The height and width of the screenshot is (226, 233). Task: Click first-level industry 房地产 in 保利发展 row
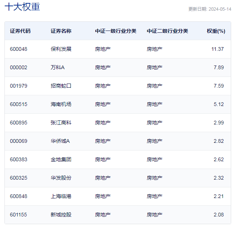103,49
